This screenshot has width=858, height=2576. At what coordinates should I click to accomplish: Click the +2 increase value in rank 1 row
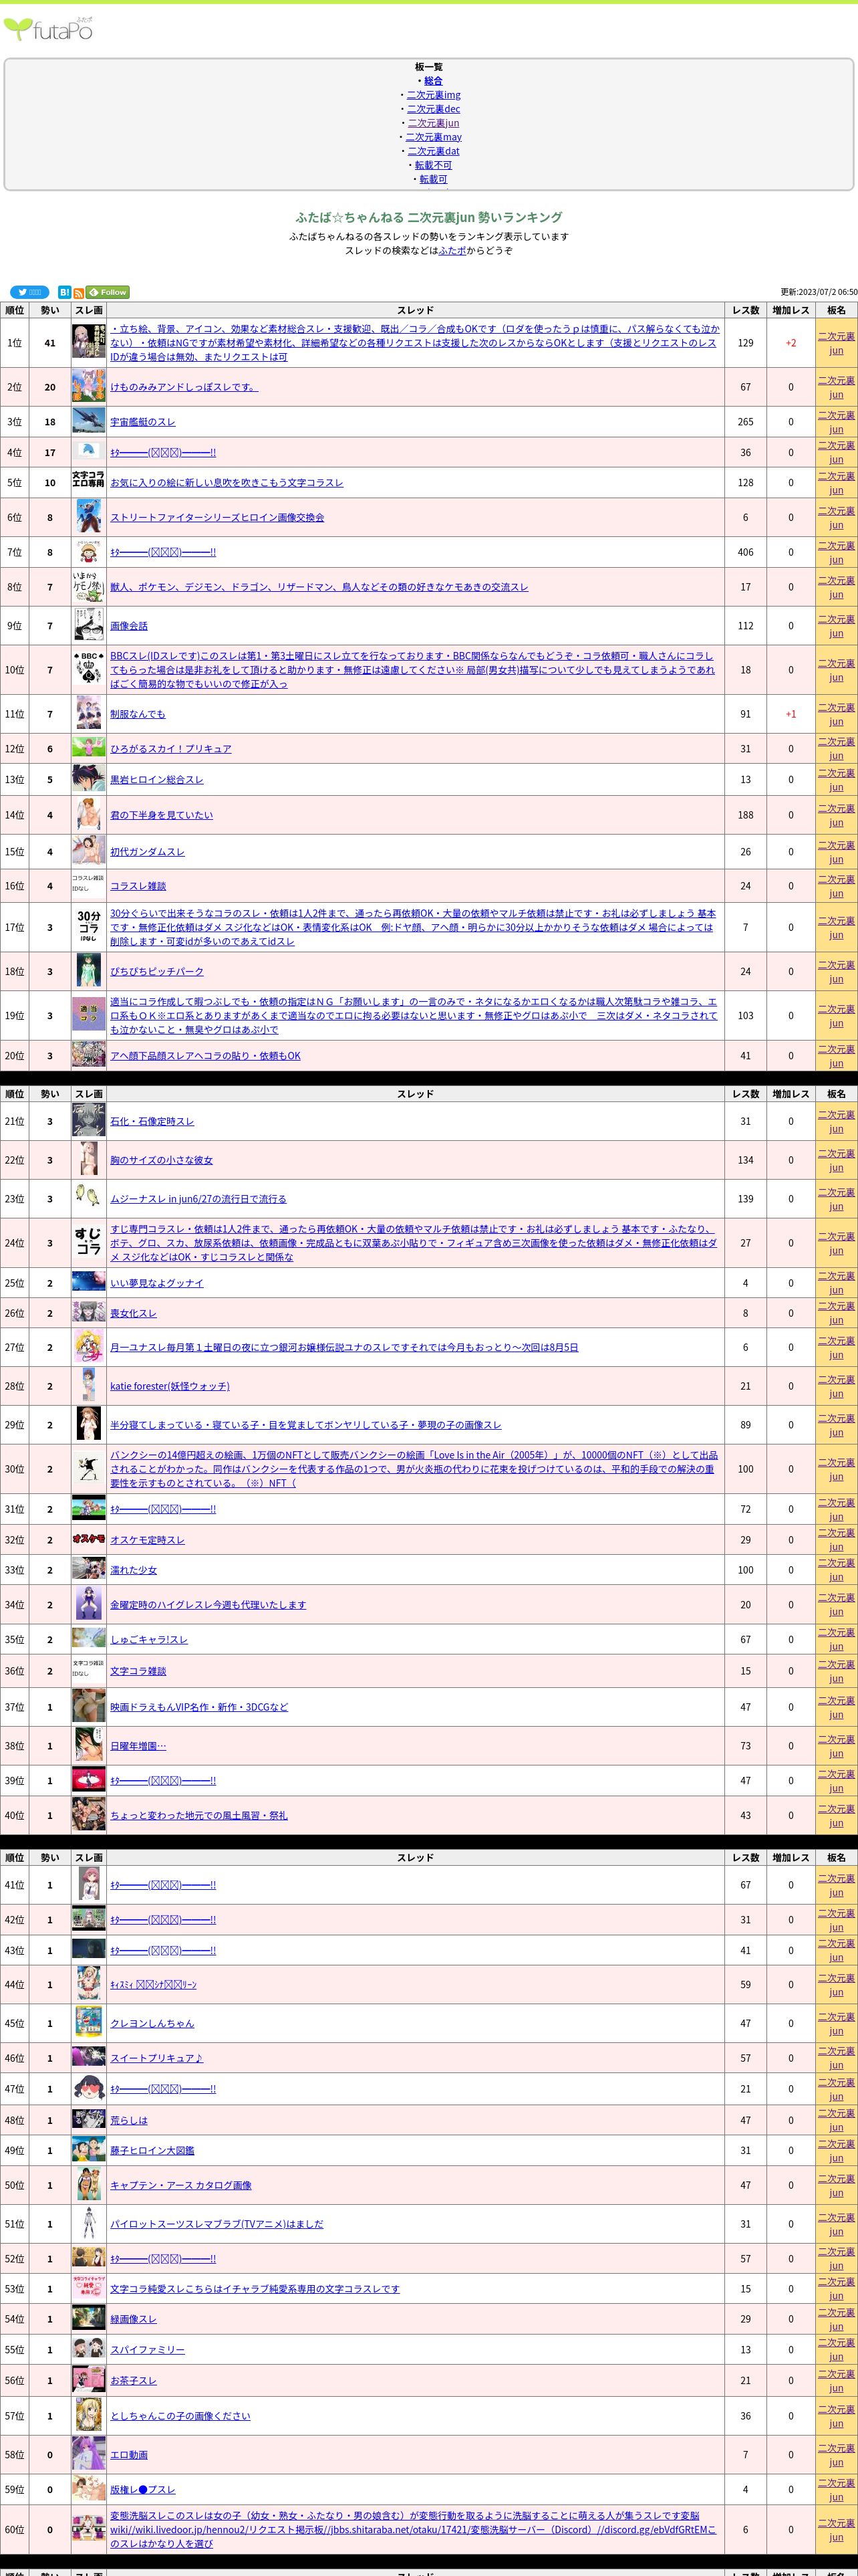click(x=791, y=343)
